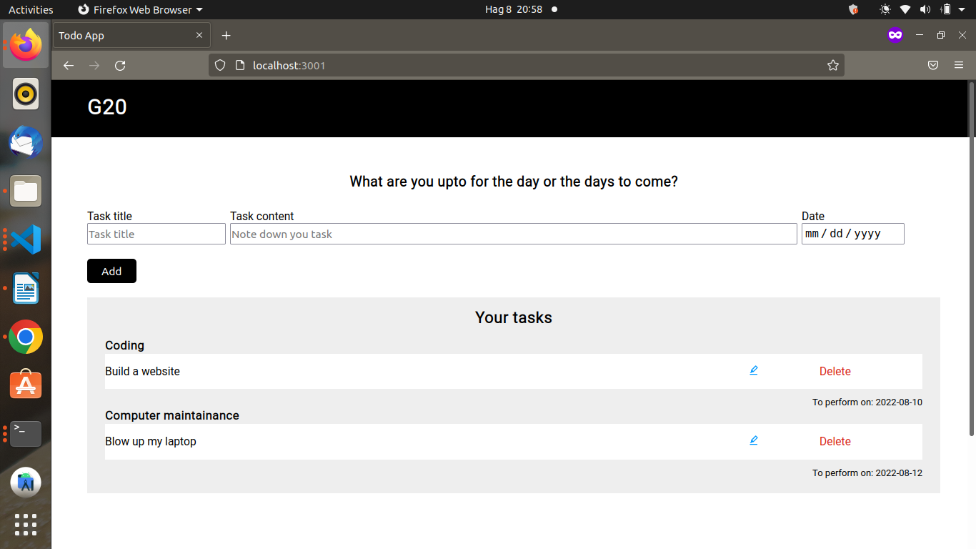This screenshot has height=549, width=976.
Task: Click the Brave shield tray icon
Action: pyautogui.click(x=854, y=10)
